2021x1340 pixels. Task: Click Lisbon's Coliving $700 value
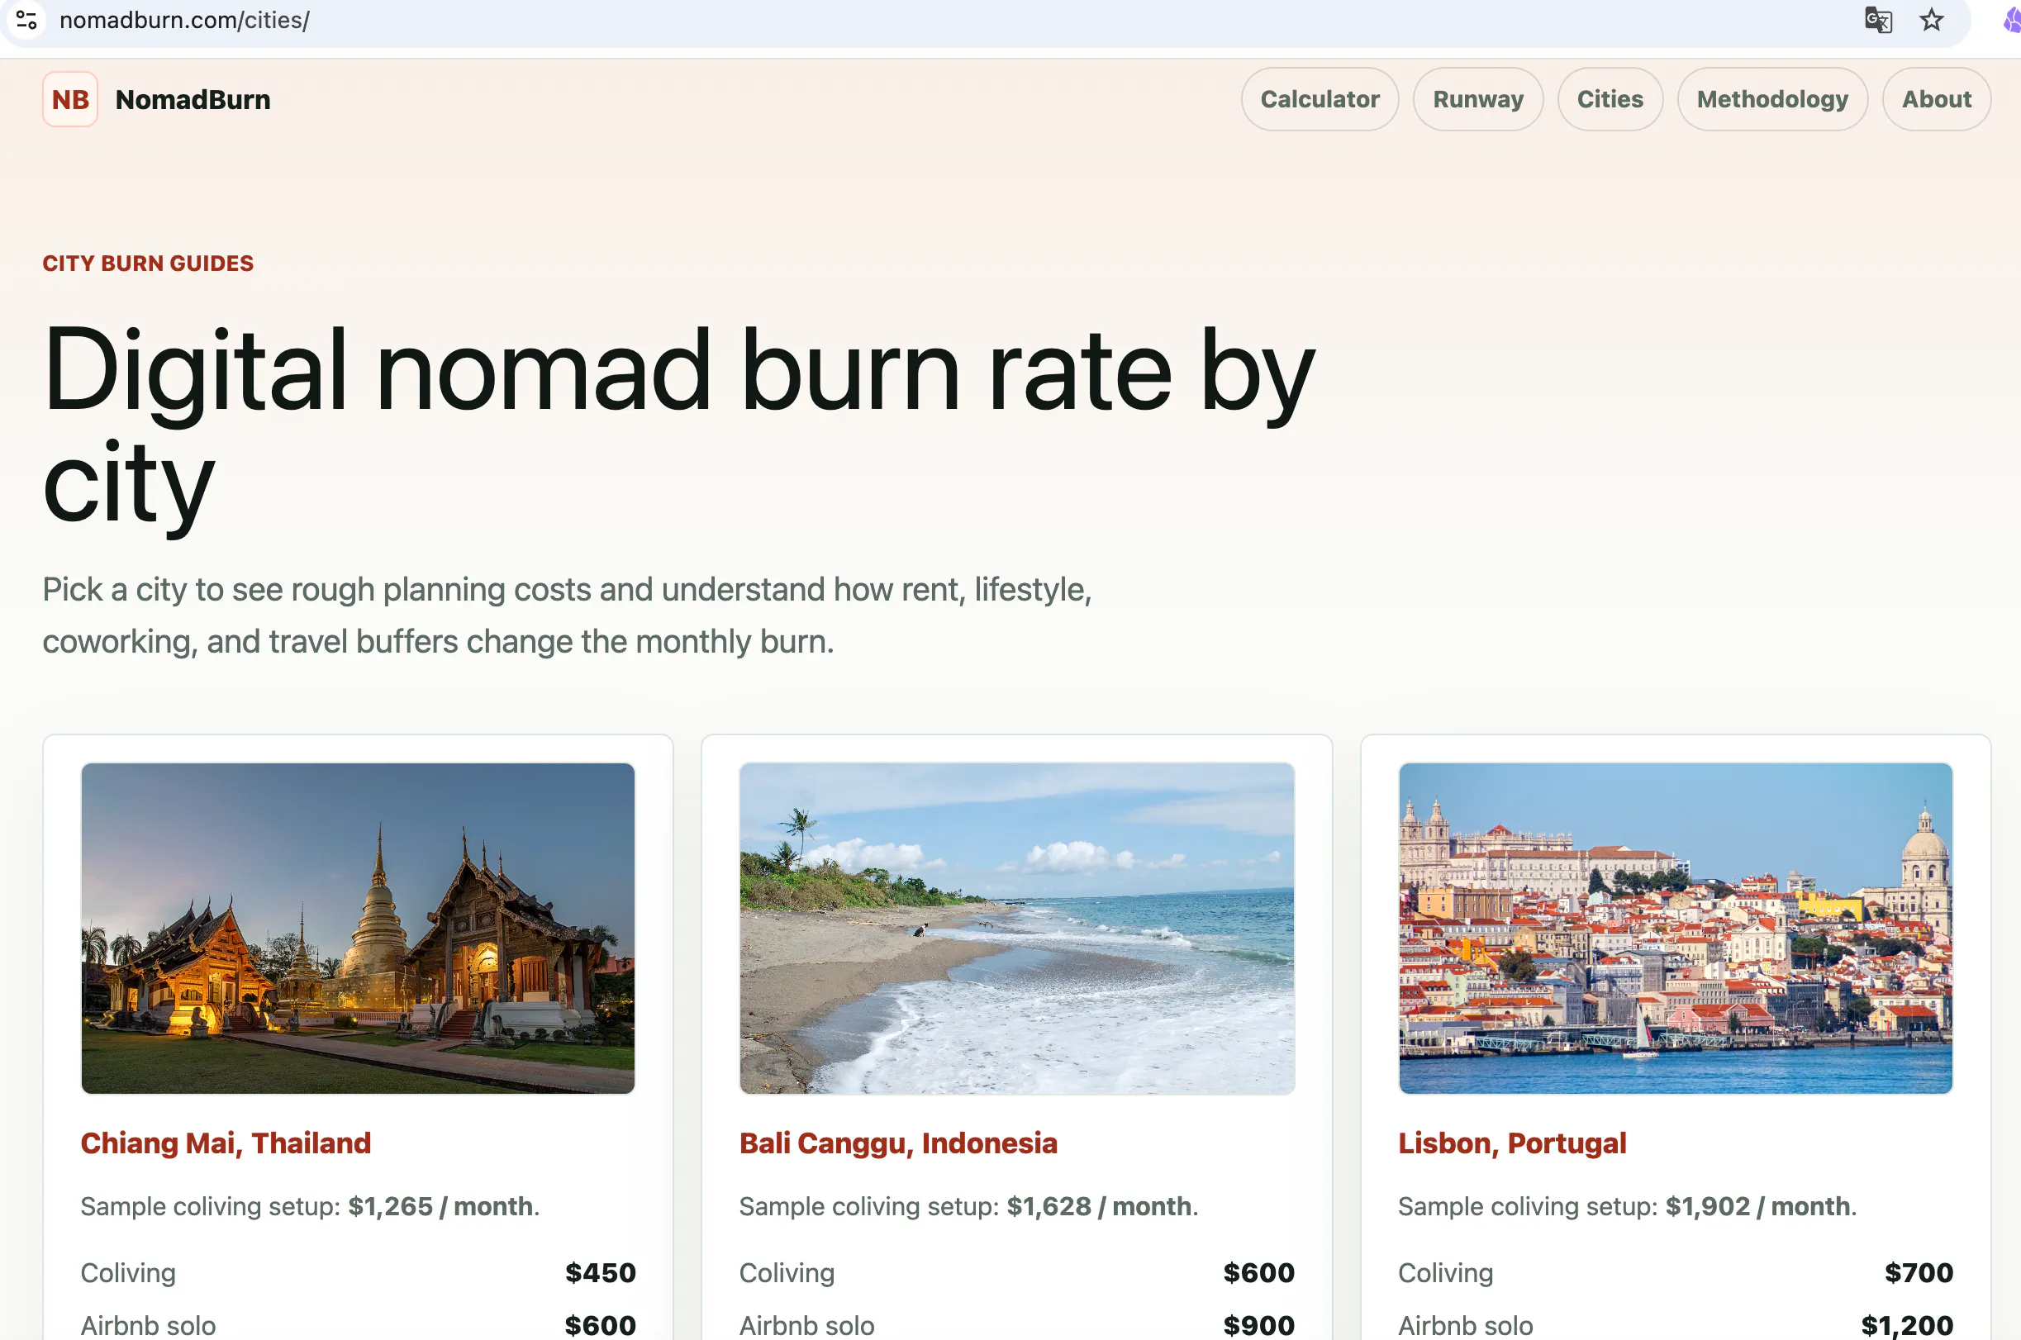click(x=1919, y=1272)
